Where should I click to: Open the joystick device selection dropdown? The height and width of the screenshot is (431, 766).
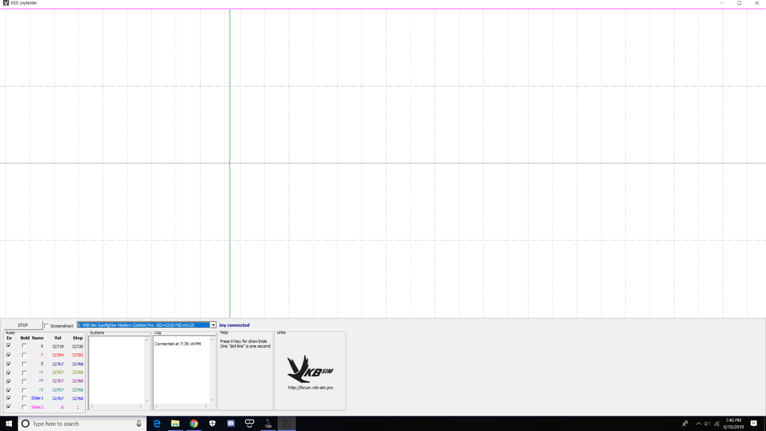pyautogui.click(x=213, y=325)
